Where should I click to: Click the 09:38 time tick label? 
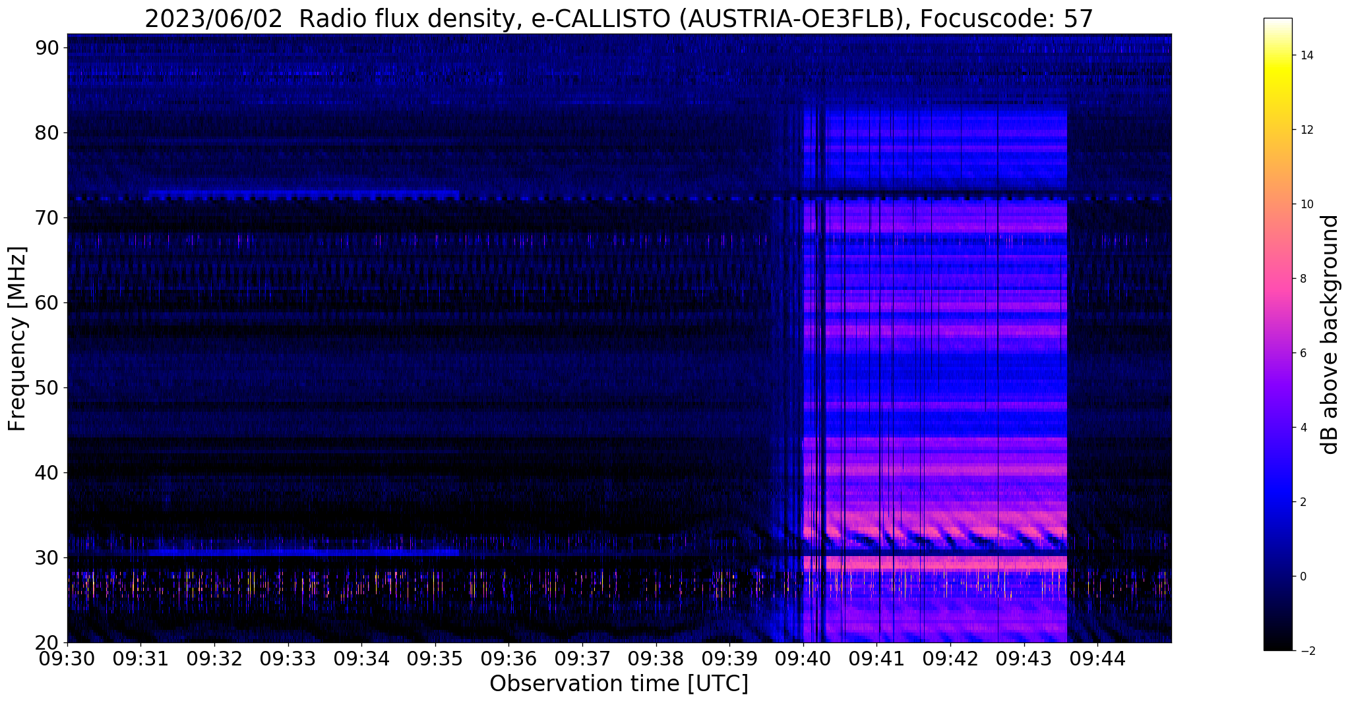pyautogui.click(x=656, y=658)
